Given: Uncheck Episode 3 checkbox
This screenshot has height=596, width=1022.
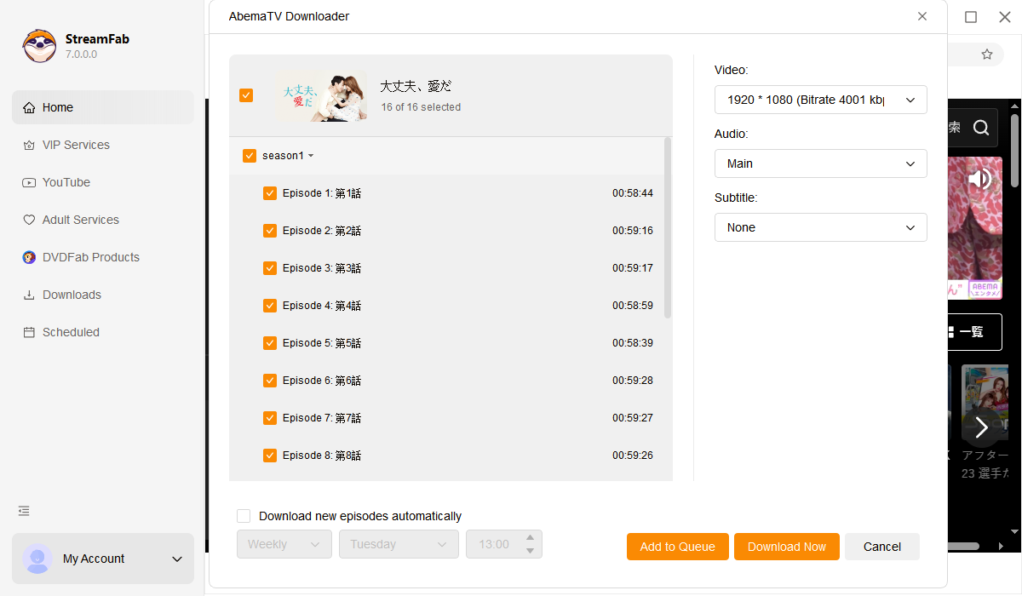Looking at the screenshot, I should [x=270, y=268].
